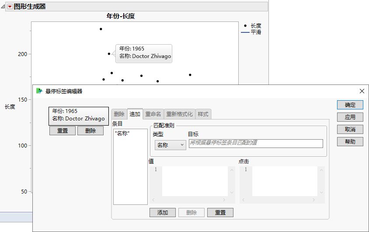Select the "名称" entry in 条目 list
This screenshot has width=369, height=232.
coord(122,134)
